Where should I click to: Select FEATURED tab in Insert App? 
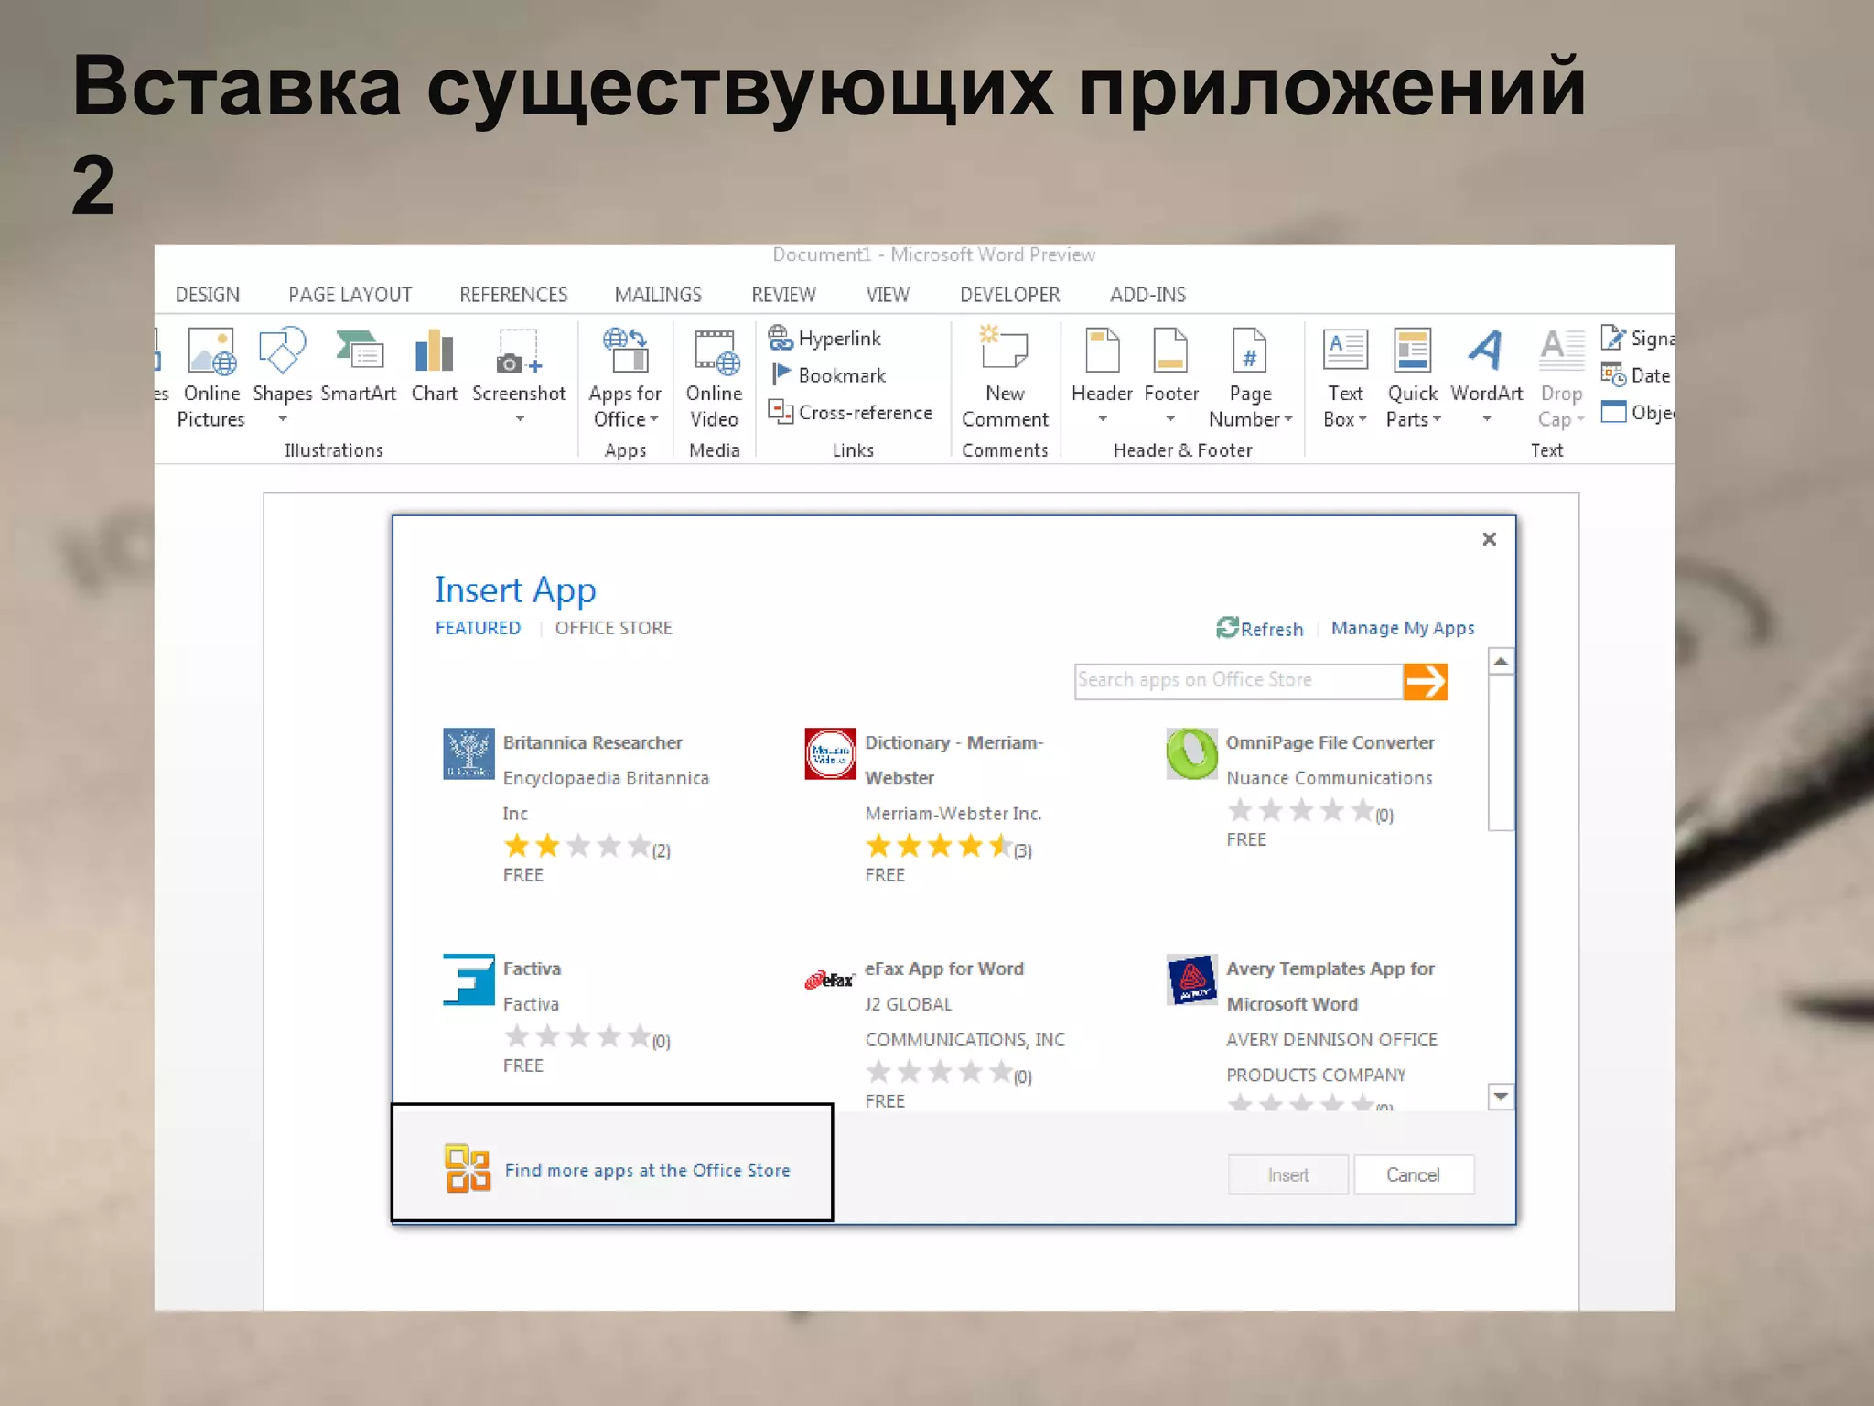coord(478,628)
